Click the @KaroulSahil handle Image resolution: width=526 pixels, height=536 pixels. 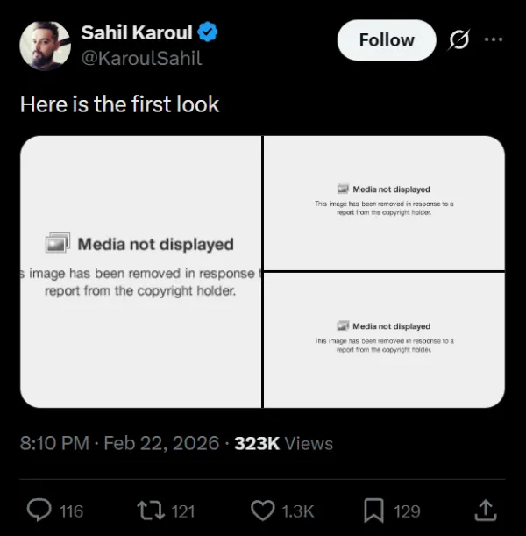point(141,59)
